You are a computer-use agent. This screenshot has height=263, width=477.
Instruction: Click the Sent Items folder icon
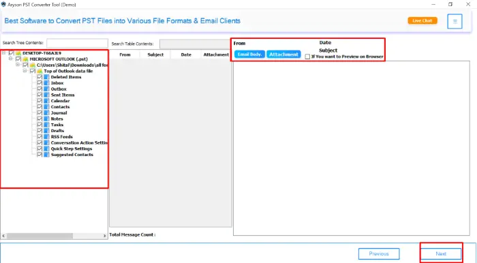tap(46, 95)
